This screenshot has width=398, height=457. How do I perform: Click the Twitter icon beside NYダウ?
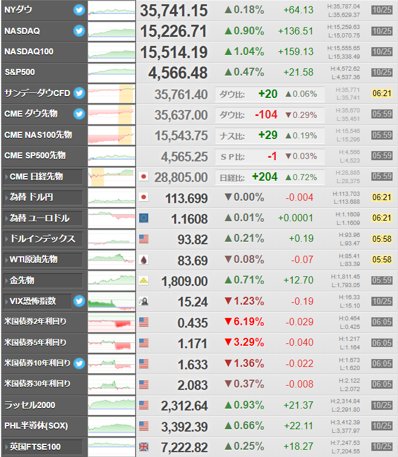point(79,10)
